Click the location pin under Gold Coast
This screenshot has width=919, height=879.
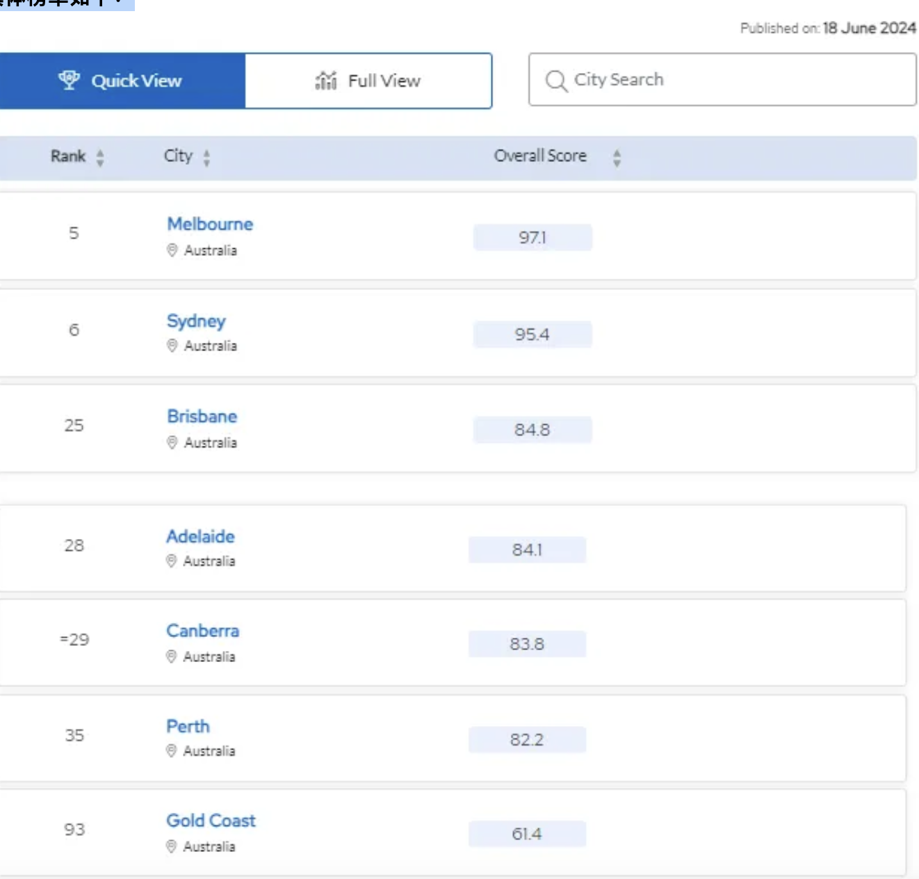pos(171,846)
